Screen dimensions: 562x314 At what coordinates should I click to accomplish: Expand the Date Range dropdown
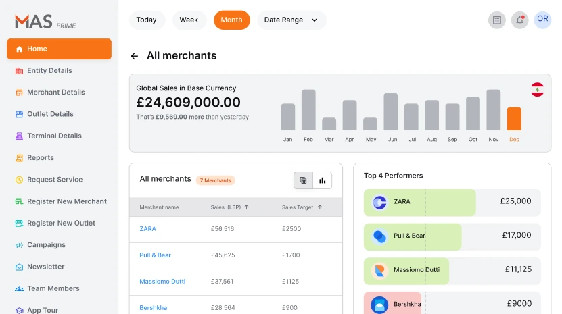[291, 20]
